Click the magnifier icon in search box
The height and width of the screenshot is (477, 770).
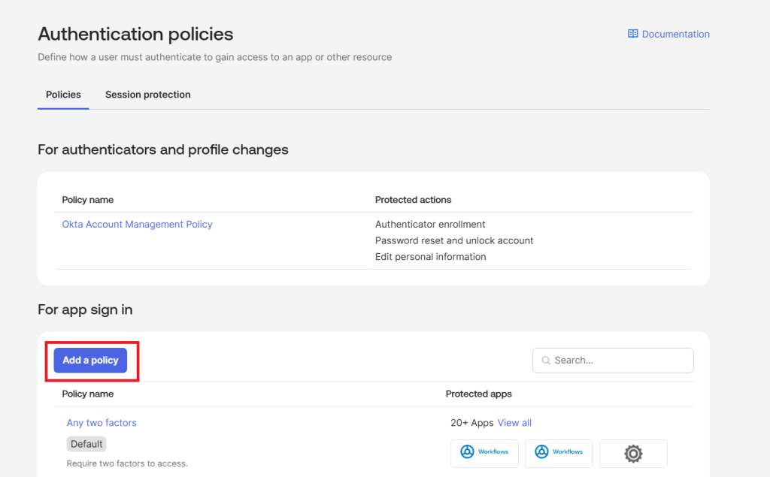(545, 361)
